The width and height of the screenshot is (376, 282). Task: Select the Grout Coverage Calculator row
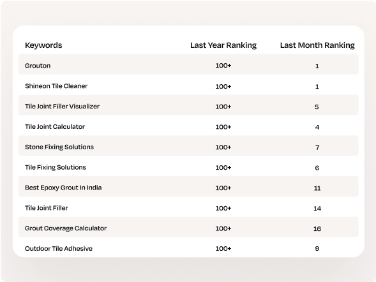[188, 227]
